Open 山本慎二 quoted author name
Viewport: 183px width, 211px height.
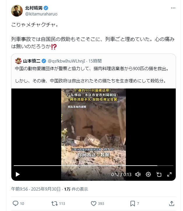point(31,61)
